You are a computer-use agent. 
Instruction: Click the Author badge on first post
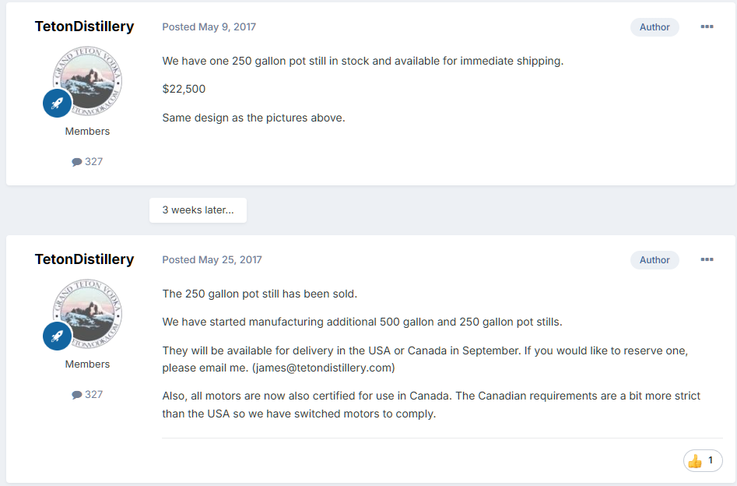point(655,26)
